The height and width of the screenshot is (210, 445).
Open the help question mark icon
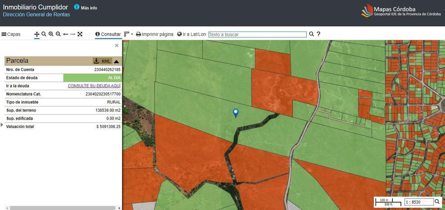click(318, 34)
